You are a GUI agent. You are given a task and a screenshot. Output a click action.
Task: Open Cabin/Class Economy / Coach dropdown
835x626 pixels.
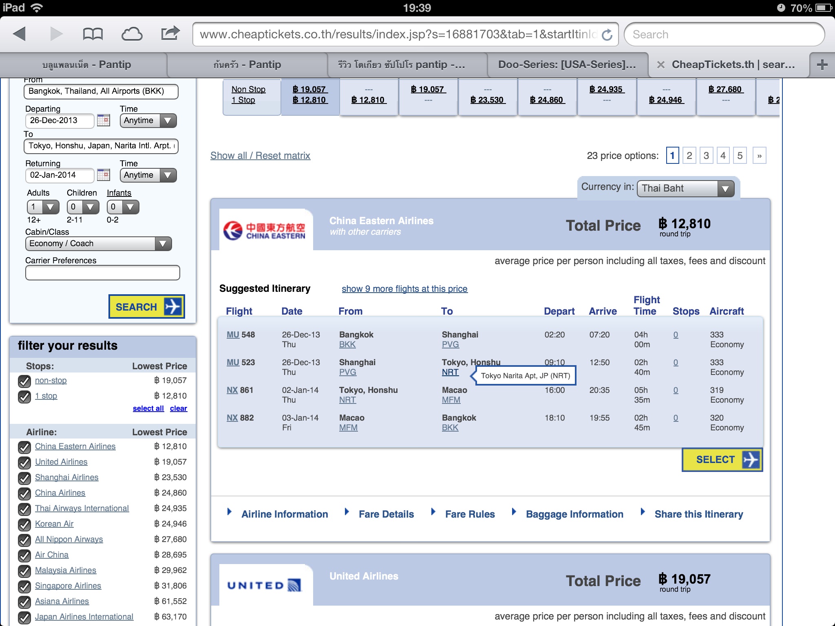pyautogui.click(x=98, y=244)
